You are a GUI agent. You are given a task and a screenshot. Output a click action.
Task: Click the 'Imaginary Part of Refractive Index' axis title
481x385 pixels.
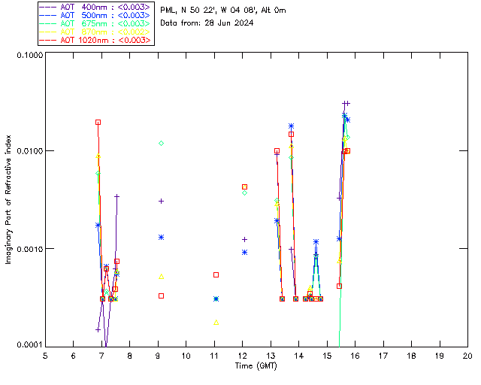tap(8, 199)
